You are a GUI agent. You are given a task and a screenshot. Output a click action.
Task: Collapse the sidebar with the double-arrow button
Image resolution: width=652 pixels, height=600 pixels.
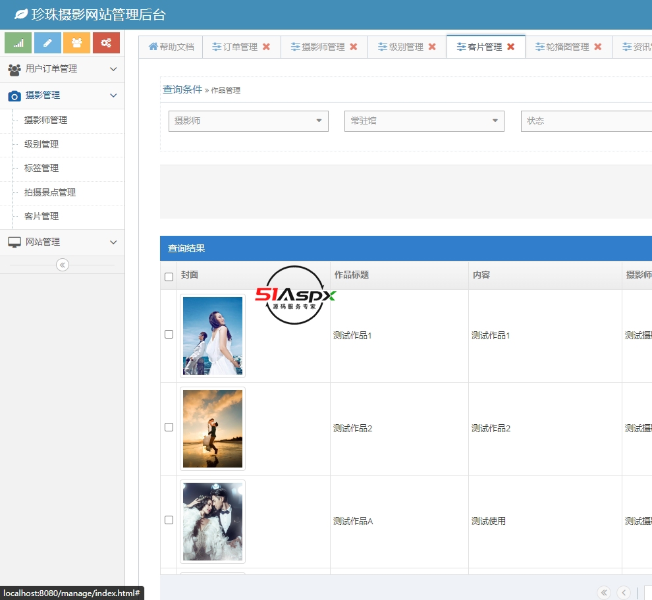click(x=63, y=265)
